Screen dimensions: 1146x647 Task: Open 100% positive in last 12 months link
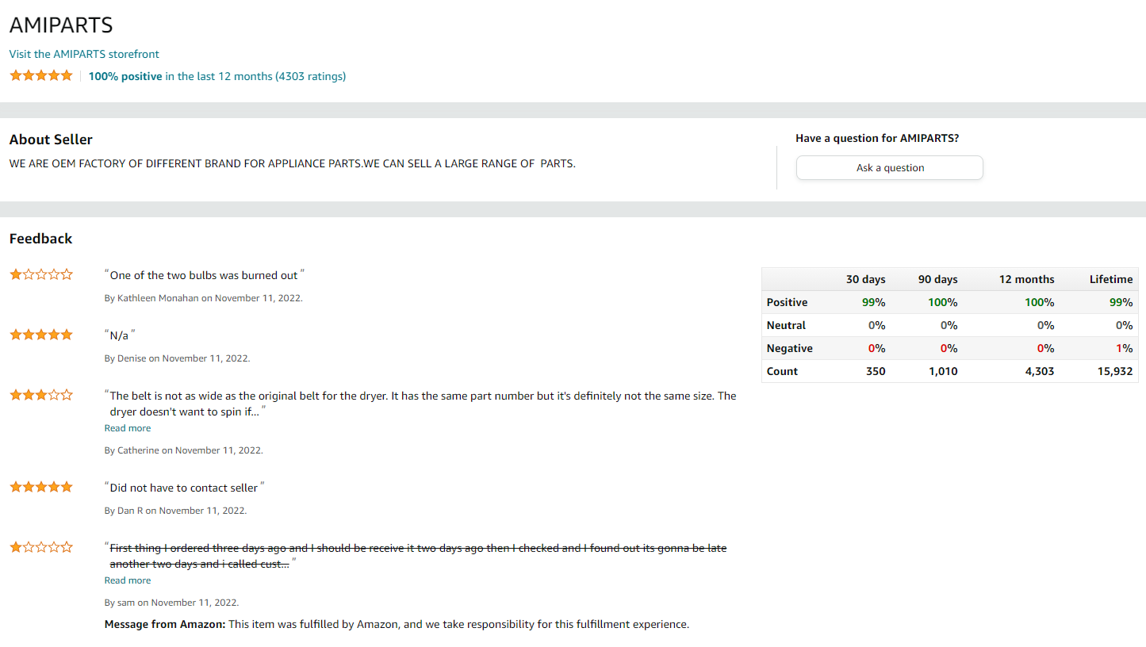pos(217,76)
